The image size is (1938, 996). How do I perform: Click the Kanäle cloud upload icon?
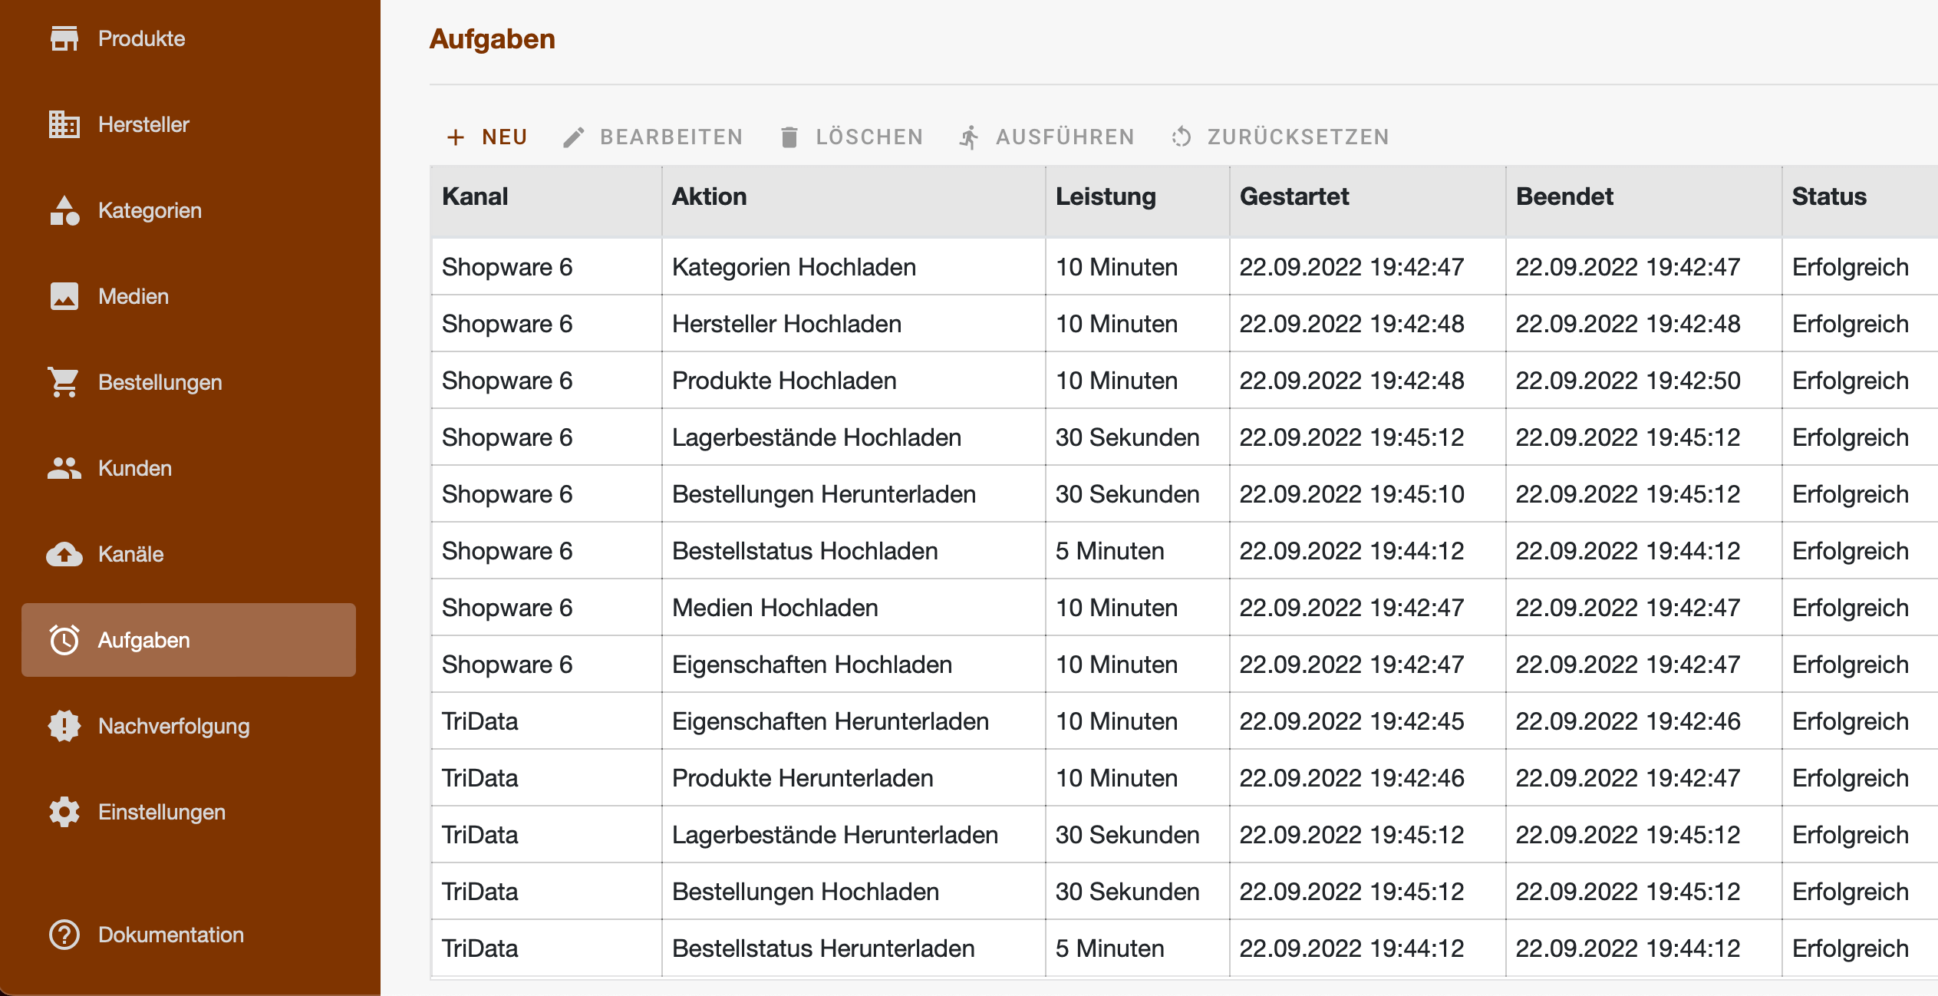[x=64, y=554]
